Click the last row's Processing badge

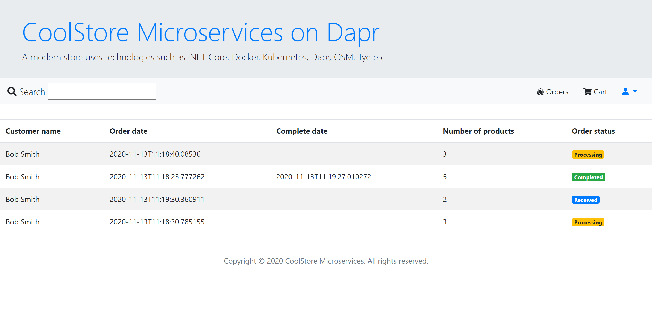(x=588, y=222)
